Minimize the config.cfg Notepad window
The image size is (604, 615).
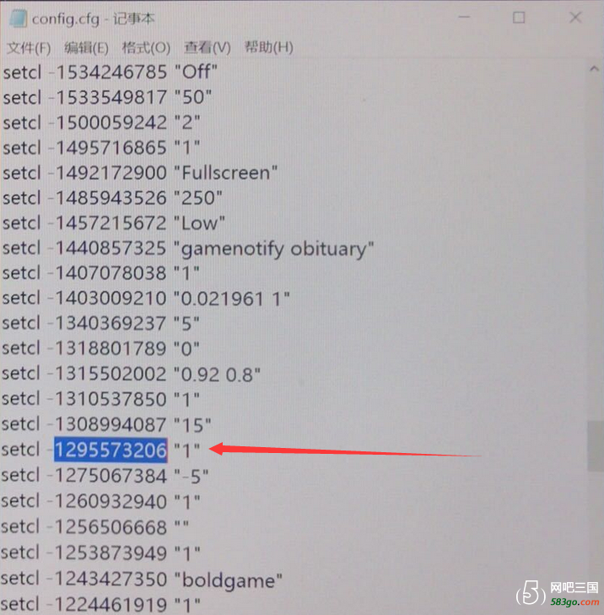[464, 17]
